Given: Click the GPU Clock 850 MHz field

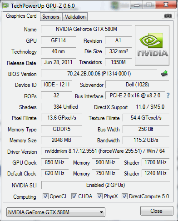Looking at the screenshot, I should pos(54,162).
